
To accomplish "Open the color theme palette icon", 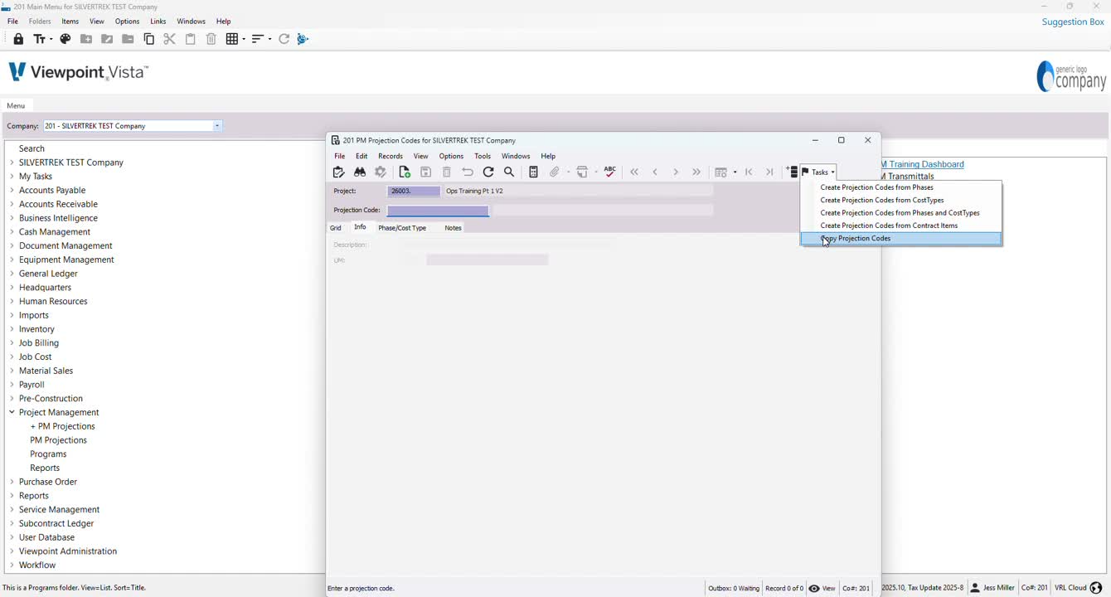I will [x=65, y=39].
